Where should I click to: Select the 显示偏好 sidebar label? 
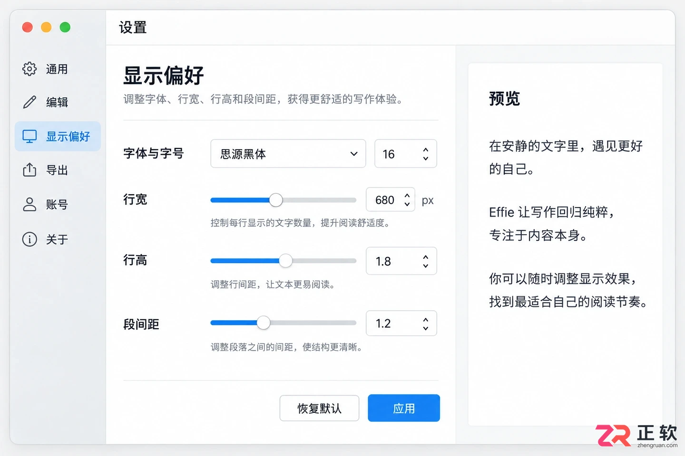[x=68, y=136]
